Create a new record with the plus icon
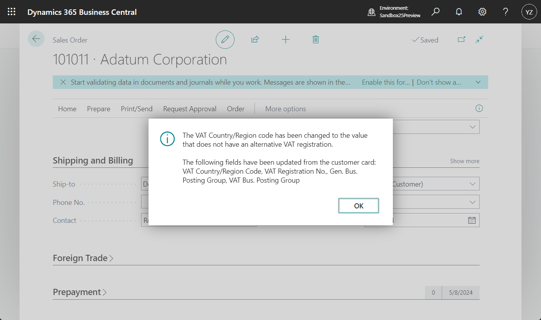This screenshot has width=541, height=320. tap(285, 39)
